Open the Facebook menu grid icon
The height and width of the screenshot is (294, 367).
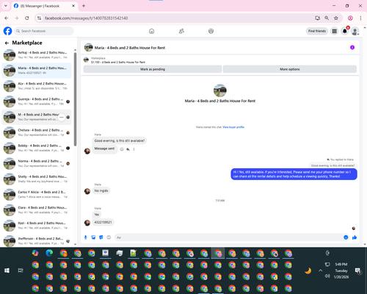(334, 31)
